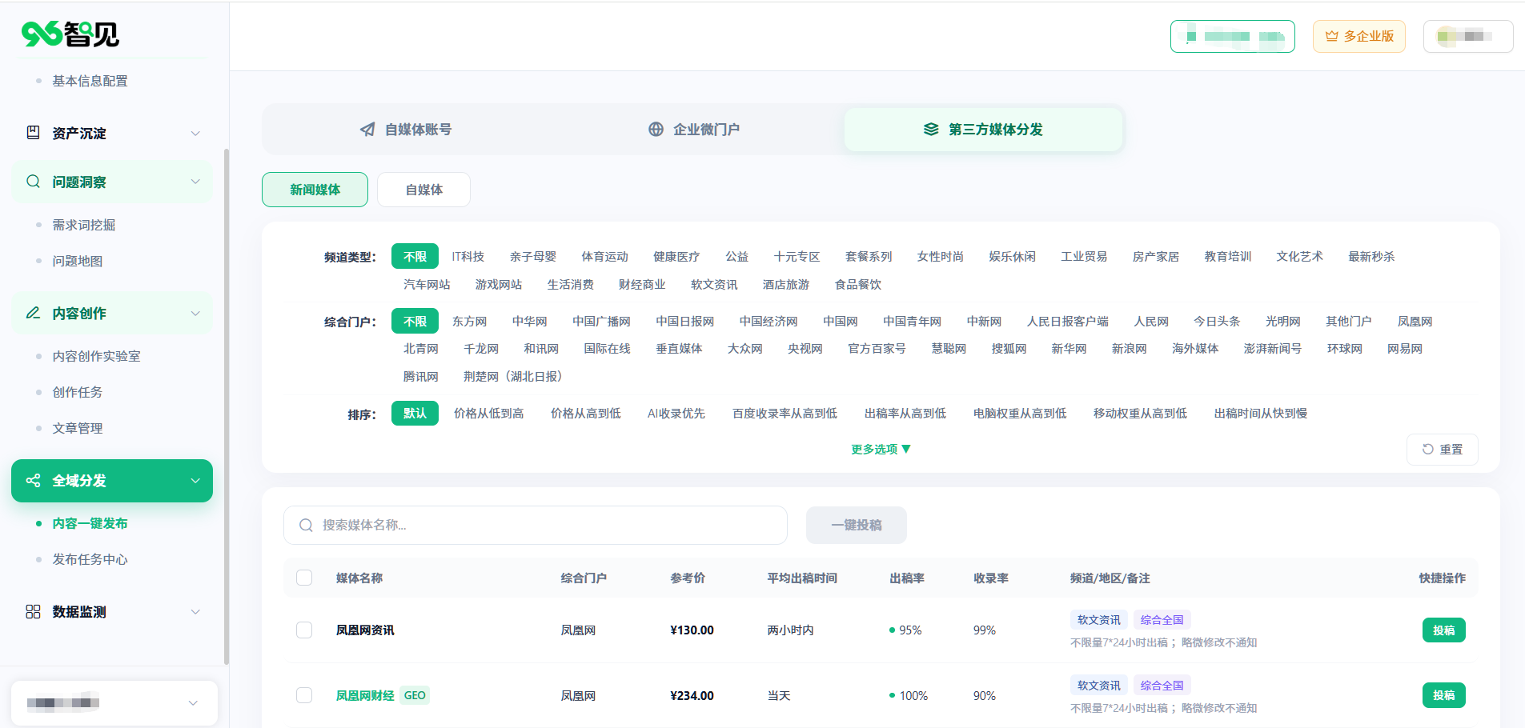Click the 数据监测 grid icon
Screen dimensions: 1525x728
click(x=33, y=612)
